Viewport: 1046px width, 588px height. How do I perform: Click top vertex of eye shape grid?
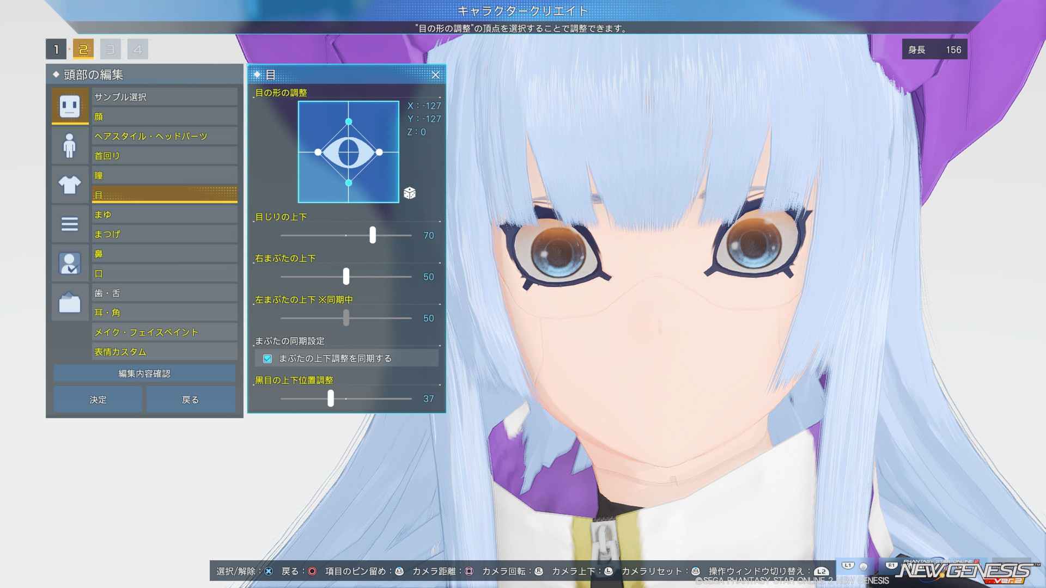point(349,121)
